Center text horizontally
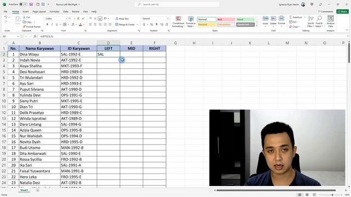 click(95, 24)
